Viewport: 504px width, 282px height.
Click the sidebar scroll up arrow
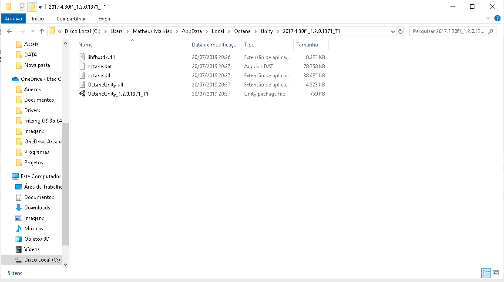pyautogui.click(x=66, y=43)
